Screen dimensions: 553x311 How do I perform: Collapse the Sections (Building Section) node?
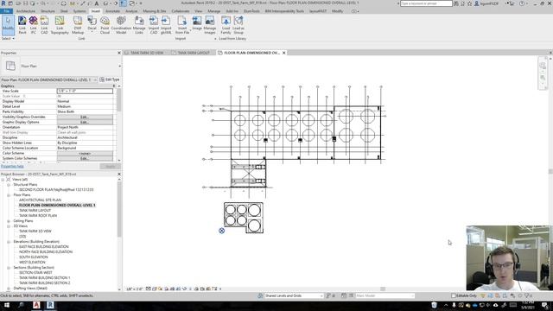[x=9, y=268]
